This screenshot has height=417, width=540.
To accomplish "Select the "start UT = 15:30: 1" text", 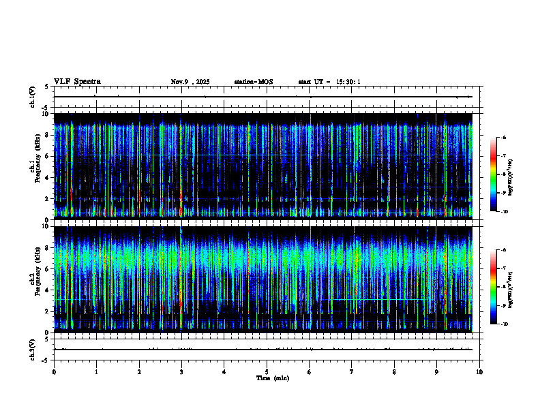I will [329, 82].
